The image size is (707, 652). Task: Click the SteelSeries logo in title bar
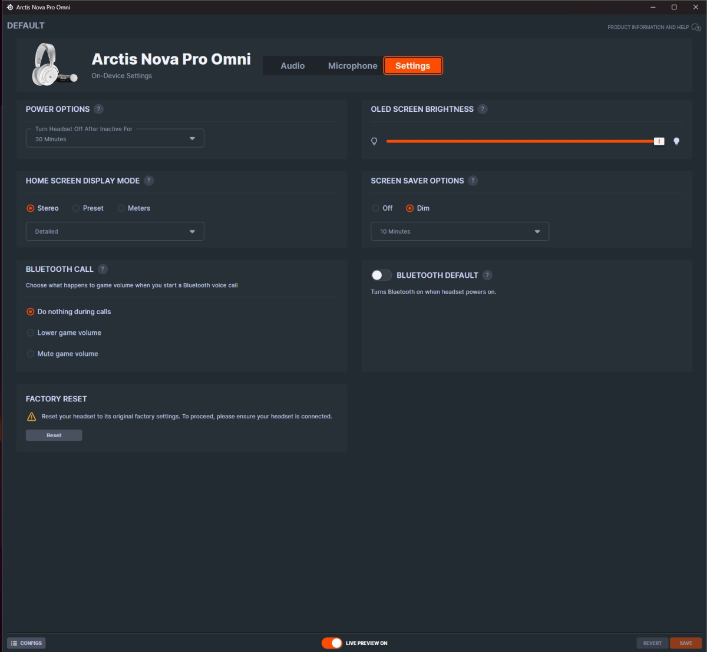point(10,7)
